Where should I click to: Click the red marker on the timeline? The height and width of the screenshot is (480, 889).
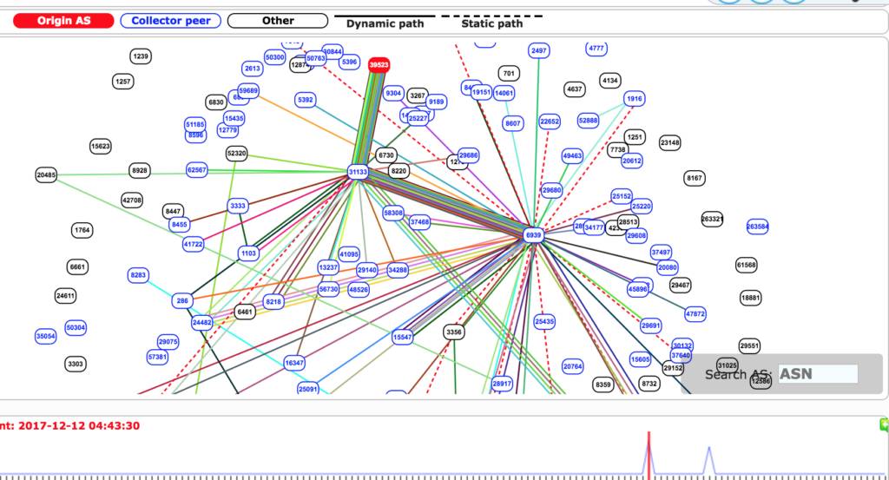(x=649, y=453)
